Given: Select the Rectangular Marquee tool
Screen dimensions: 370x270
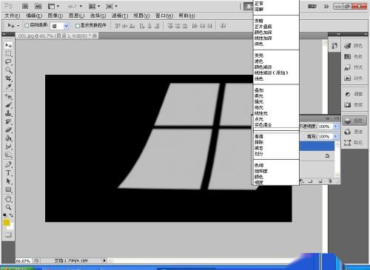Looking at the screenshot, I should click(x=8, y=53).
